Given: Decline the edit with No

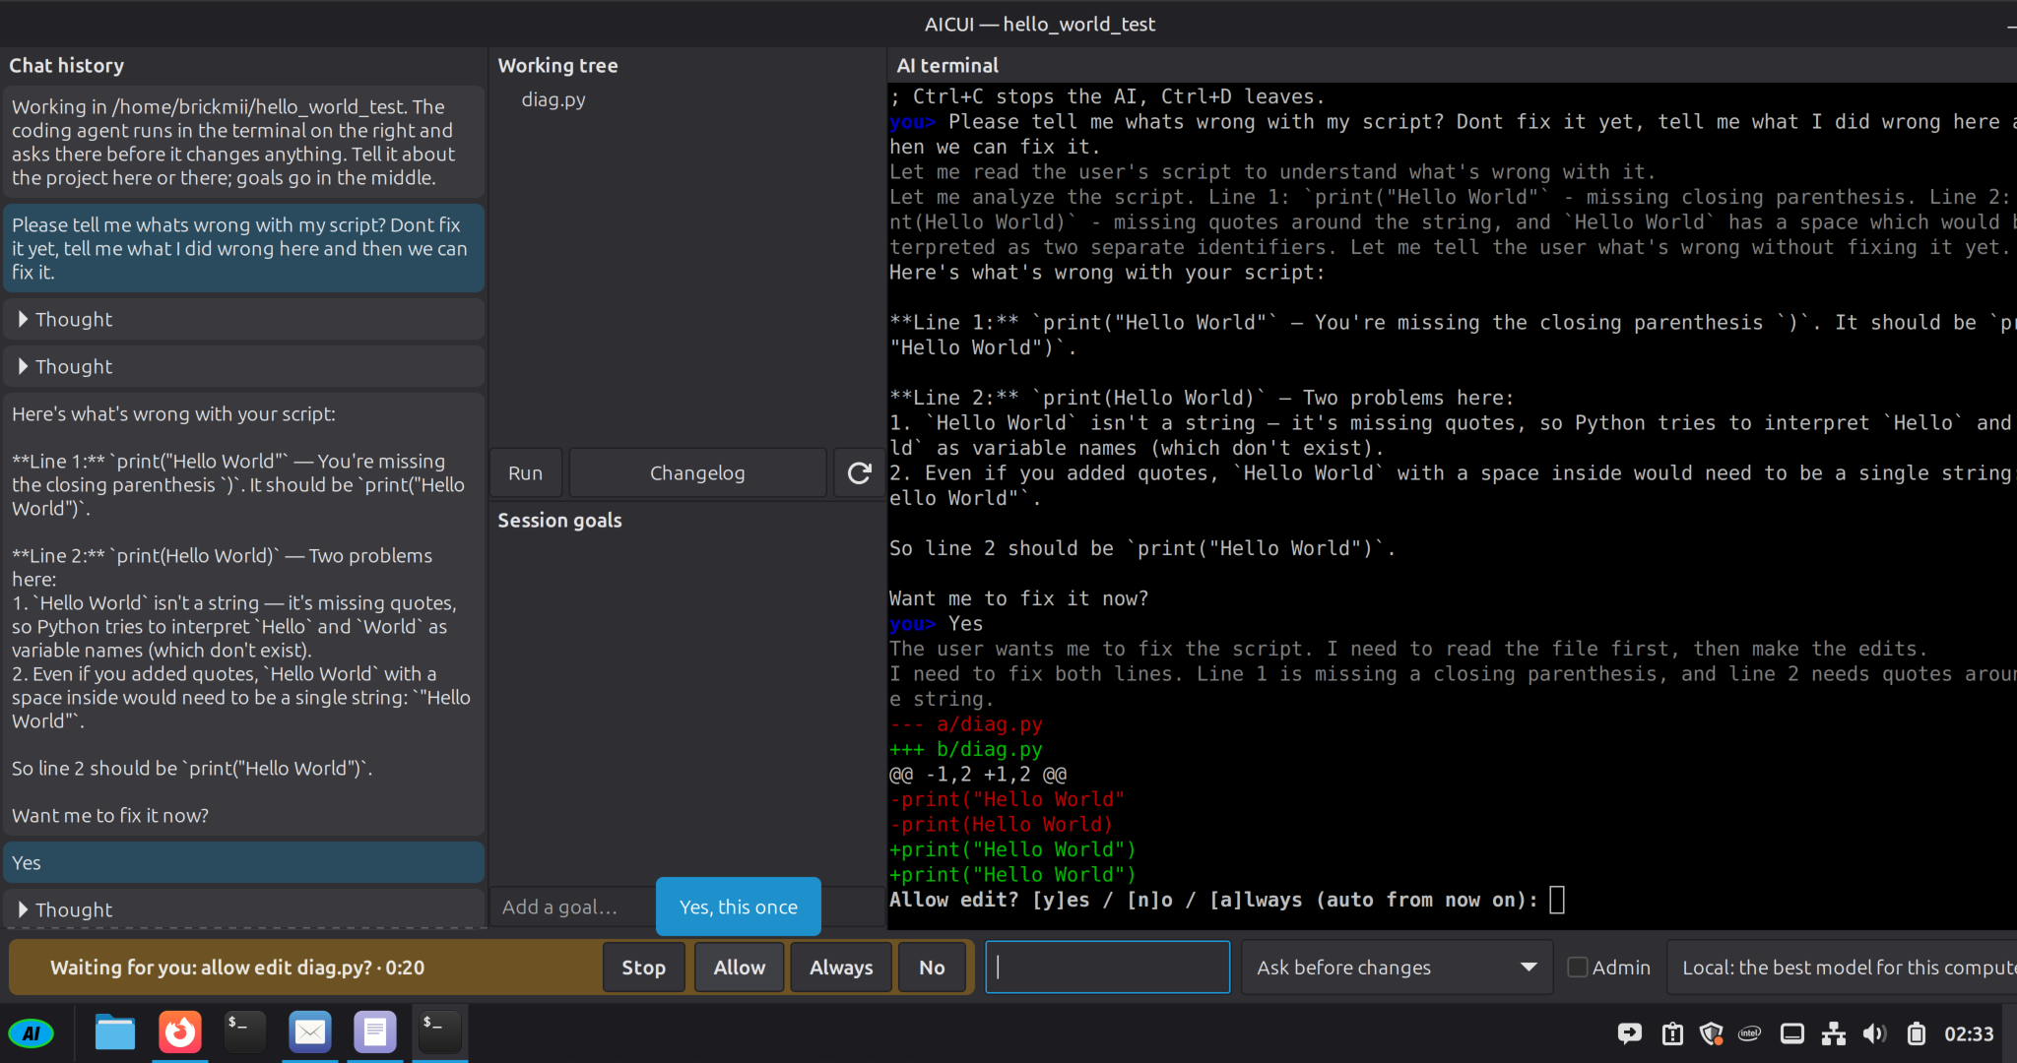Looking at the screenshot, I should 932,968.
